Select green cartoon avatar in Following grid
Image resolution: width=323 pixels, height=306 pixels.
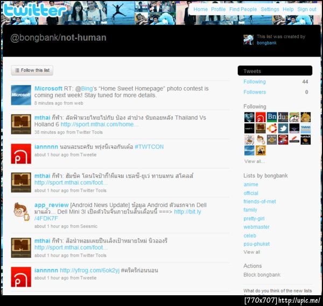[x=294, y=117]
